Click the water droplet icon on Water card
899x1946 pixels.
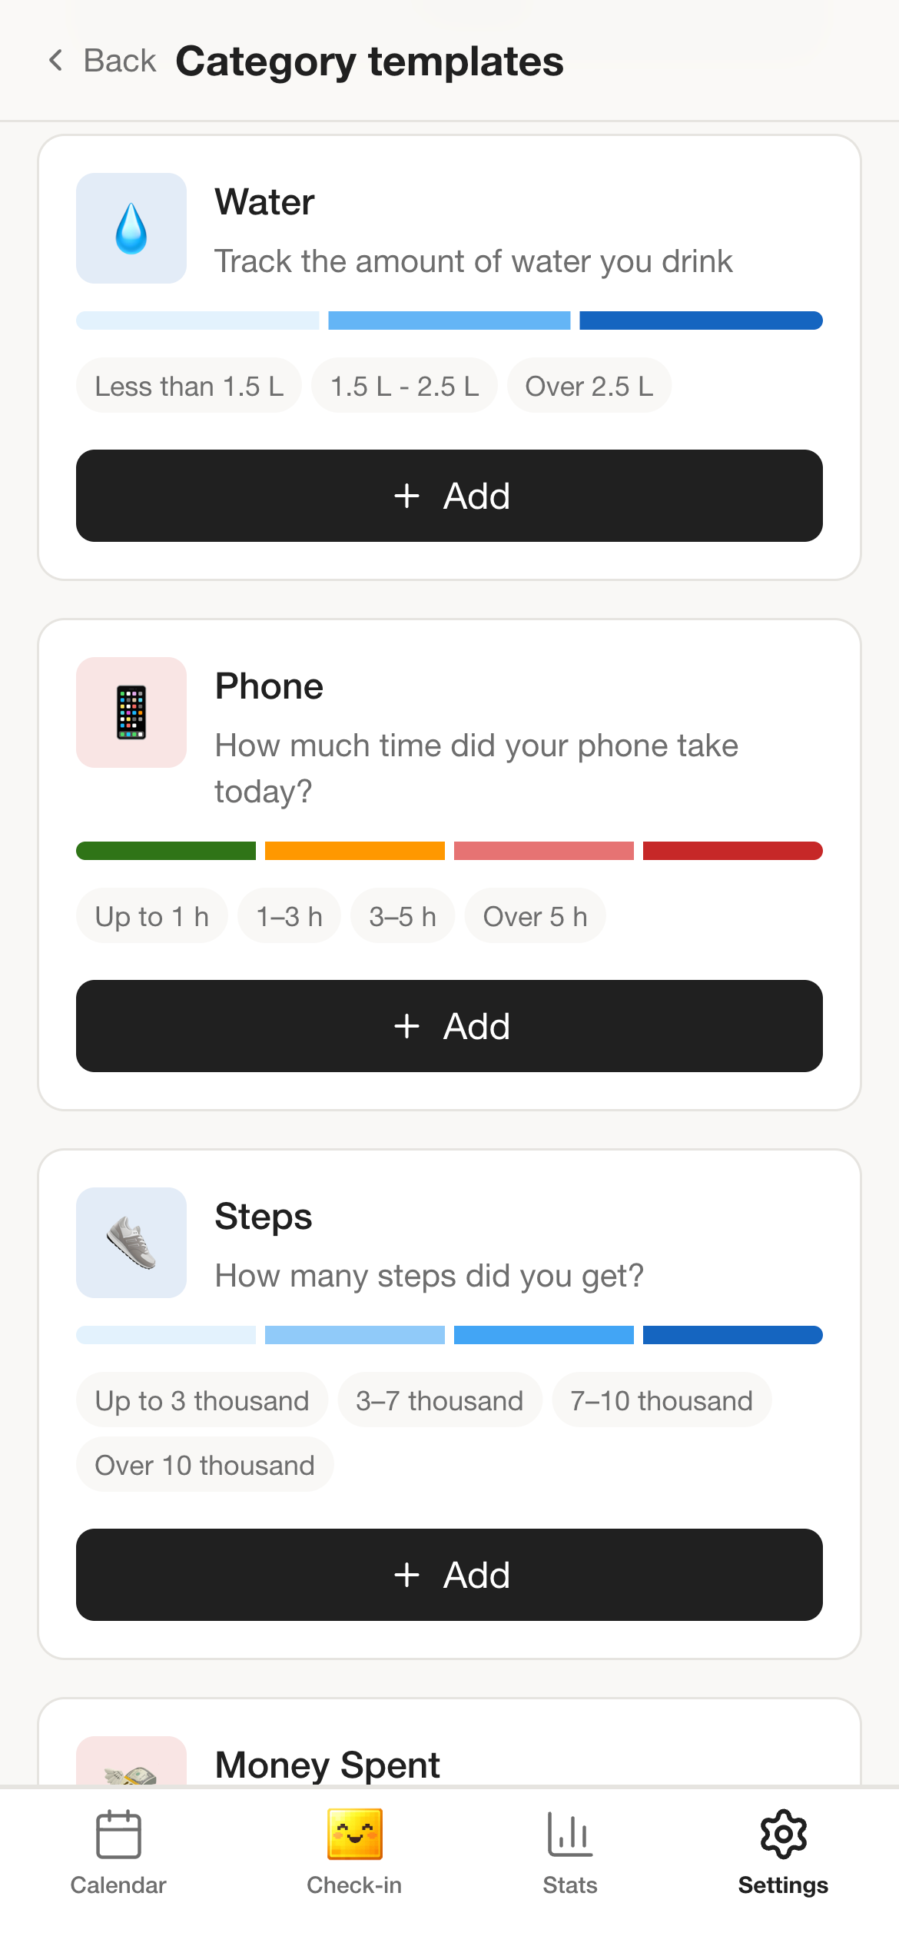click(131, 227)
